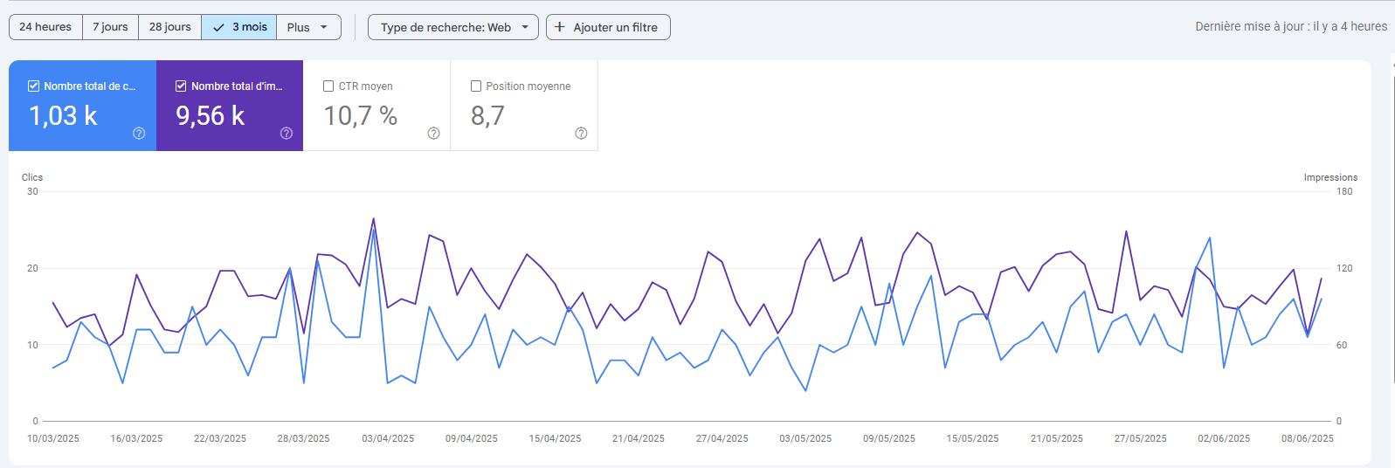Expand the Plus date range dropdown

pos(307,27)
